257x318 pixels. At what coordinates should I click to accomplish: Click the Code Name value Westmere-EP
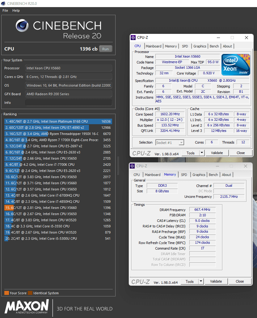[172, 62]
